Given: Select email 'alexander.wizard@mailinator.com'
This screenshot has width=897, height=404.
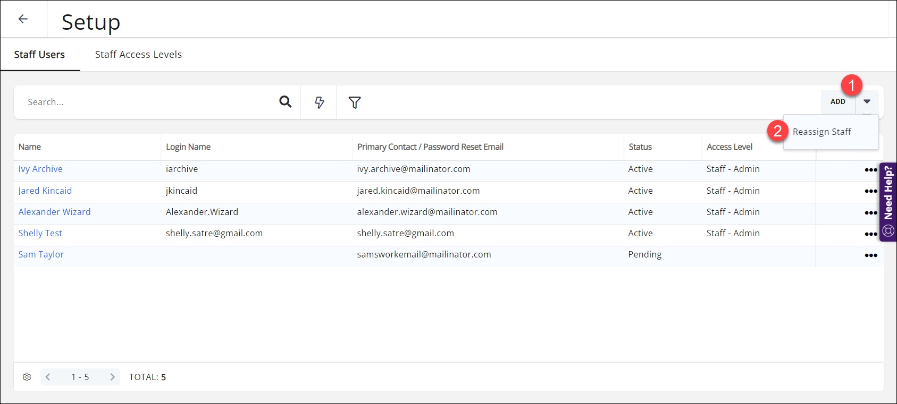Looking at the screenshot, I should click(427, 212).
